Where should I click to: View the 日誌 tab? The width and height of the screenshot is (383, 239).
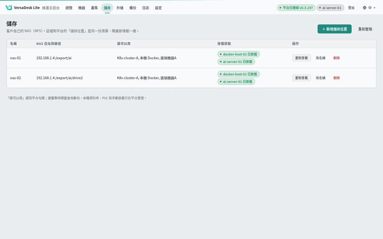pyautogui.click(x=145, y=8)
